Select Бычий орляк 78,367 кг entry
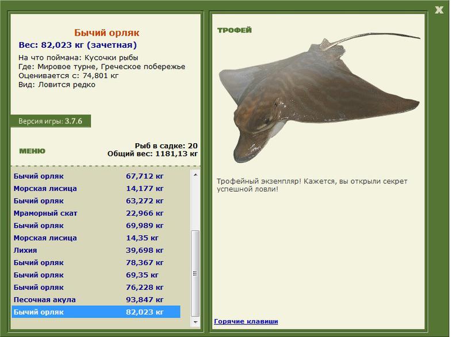Image resolution: width=460 pixels, height=337 pixels. (x=96, y=263)
